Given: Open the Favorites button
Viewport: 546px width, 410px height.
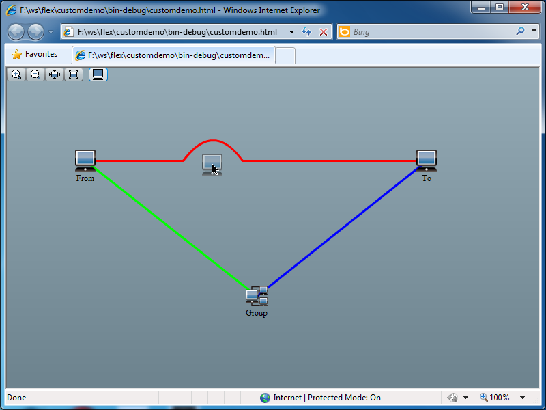Looking at the screenshot, I should pyautogui.click(x=34, y=55).
